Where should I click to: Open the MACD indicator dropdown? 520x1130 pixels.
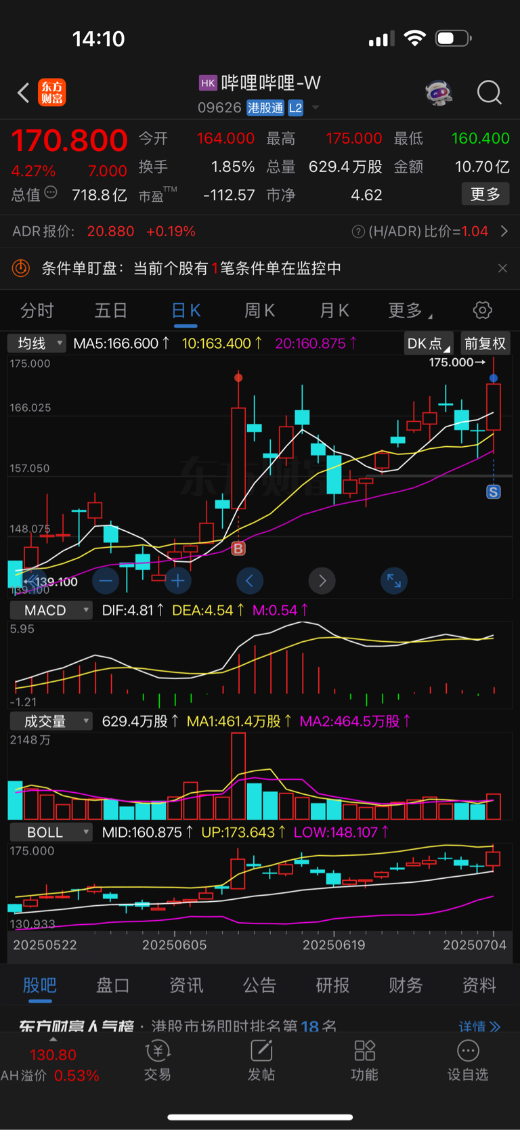pos(51,610)
